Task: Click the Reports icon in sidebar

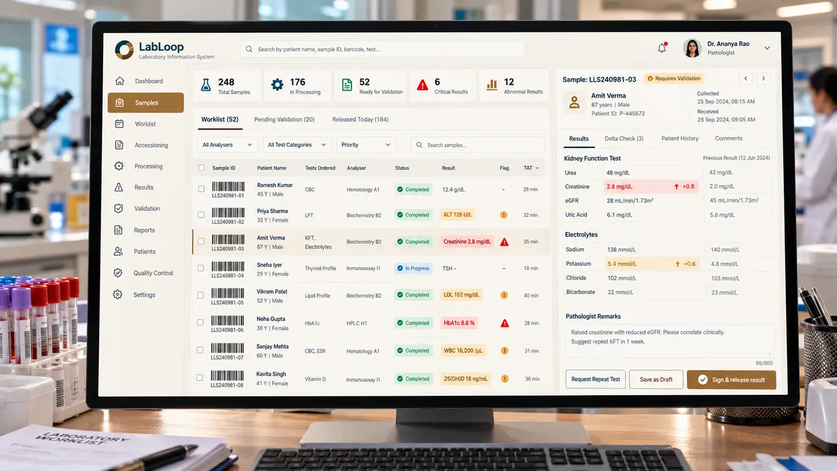Action: click(118, 230)
